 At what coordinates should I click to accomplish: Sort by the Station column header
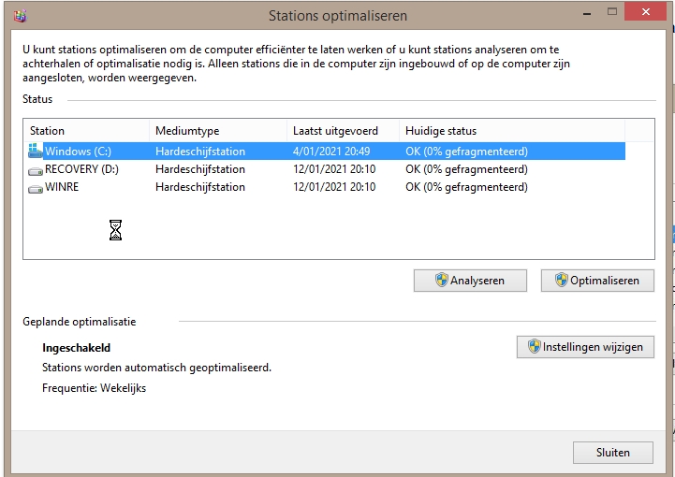86,131
